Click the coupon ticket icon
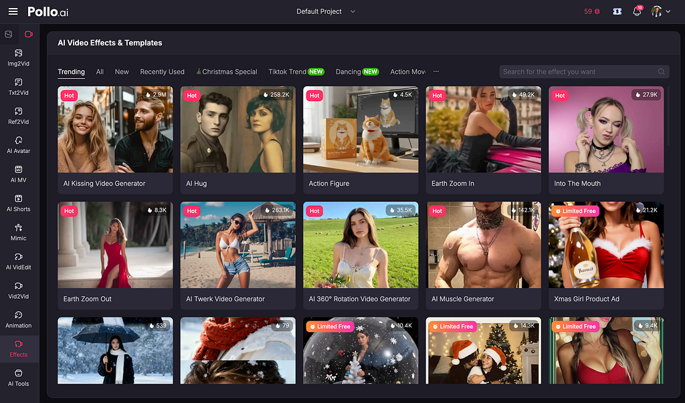The width and height of the screenshot is (685, 403). coord(617,11)
